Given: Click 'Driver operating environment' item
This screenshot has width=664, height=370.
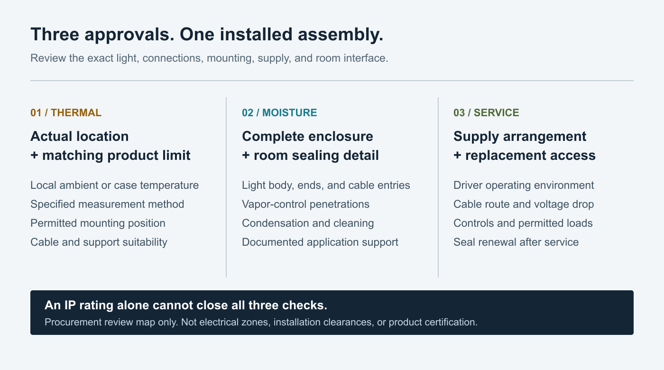Looking at the screenshot, I should pos(524,185).
